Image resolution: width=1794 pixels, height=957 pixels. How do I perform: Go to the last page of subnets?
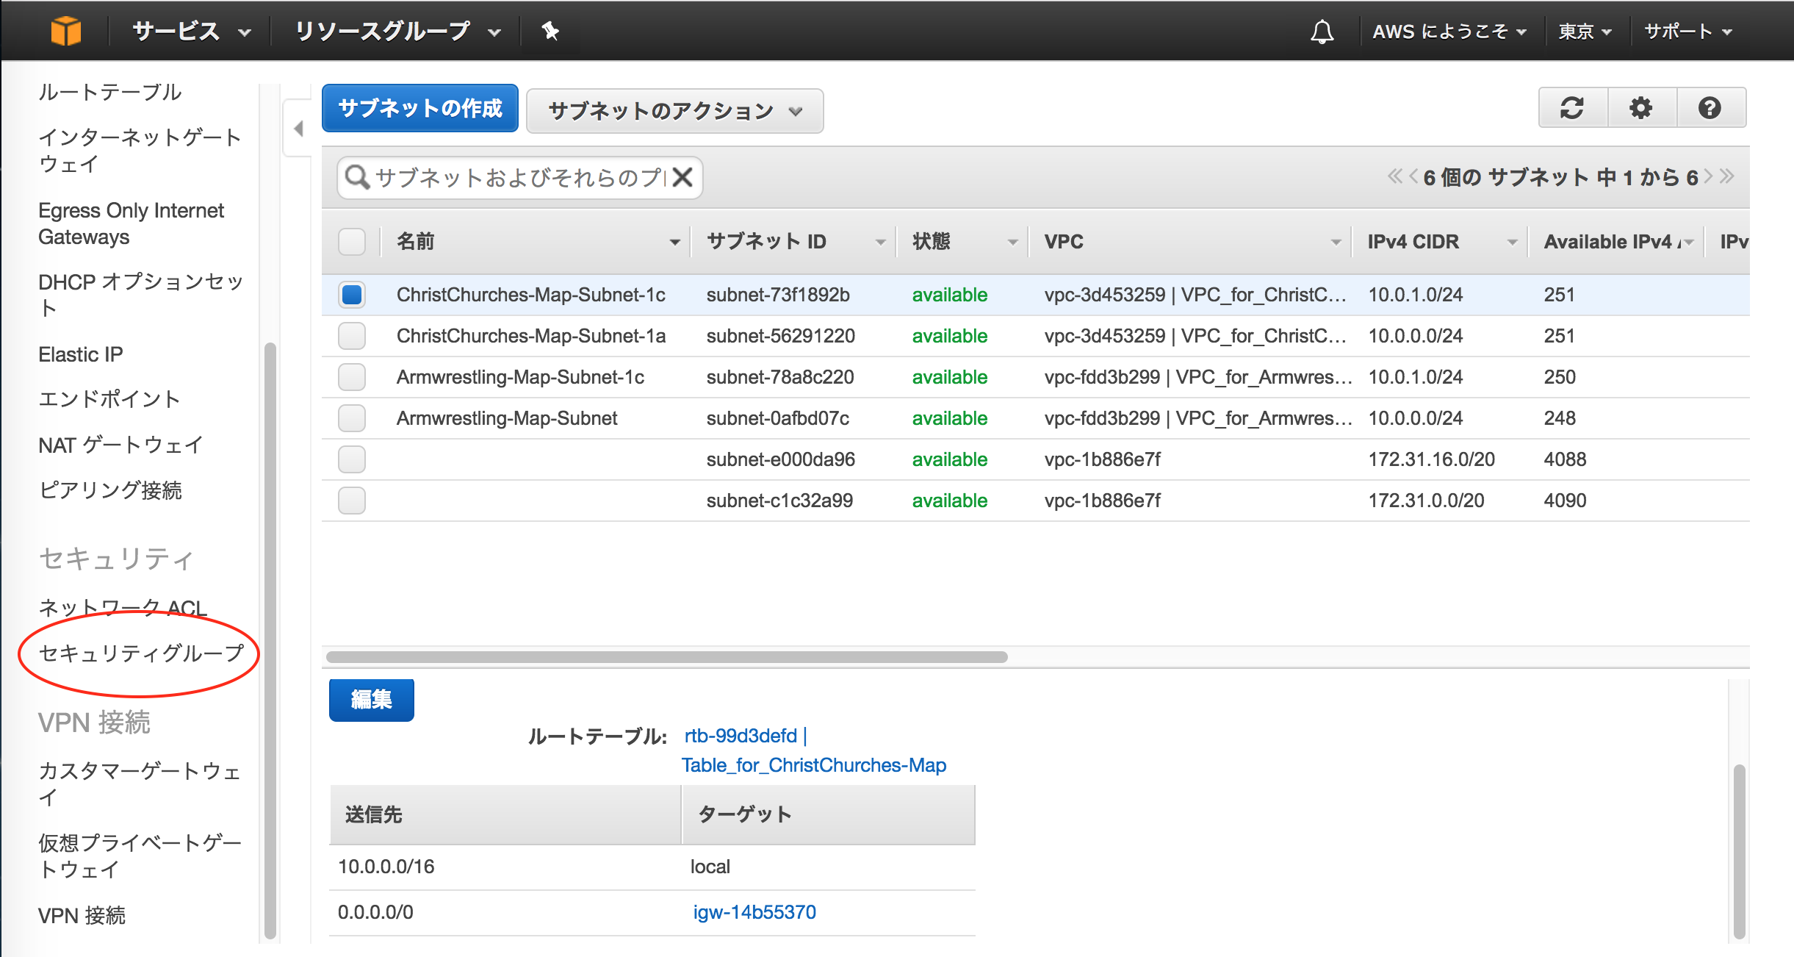(x=1727, y=176)
